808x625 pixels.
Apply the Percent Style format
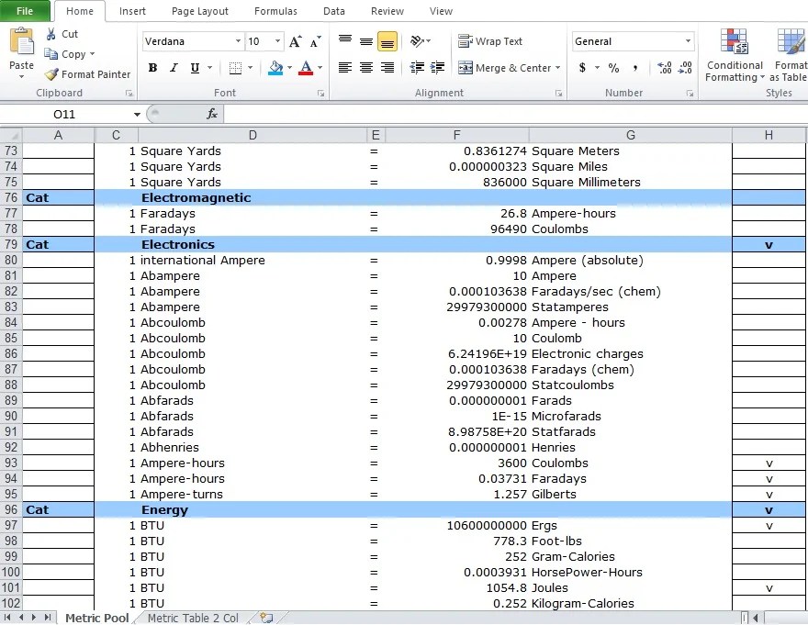pyautogui.click(x=612, y=67)
